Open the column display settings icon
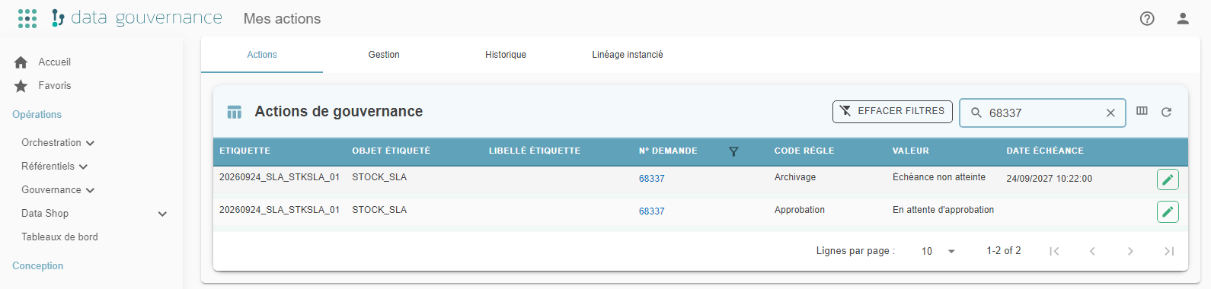 point(1142,111)
